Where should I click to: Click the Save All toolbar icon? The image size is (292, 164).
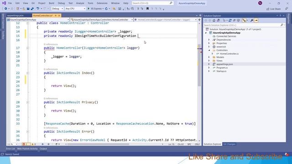point(32,9)
